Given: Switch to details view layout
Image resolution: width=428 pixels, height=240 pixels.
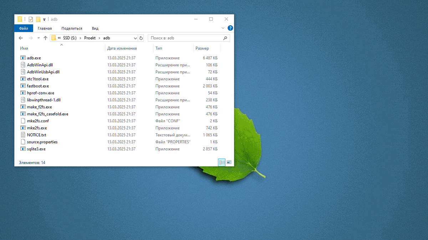Looking at the screenshot, I should coord(222,162).
